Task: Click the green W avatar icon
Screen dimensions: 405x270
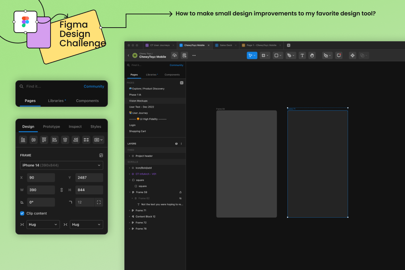Action: tap(134, 55)
